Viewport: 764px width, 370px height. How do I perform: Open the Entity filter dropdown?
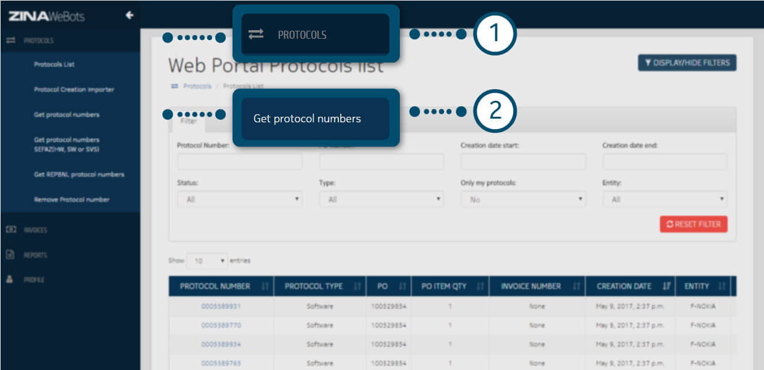point(664,199)
